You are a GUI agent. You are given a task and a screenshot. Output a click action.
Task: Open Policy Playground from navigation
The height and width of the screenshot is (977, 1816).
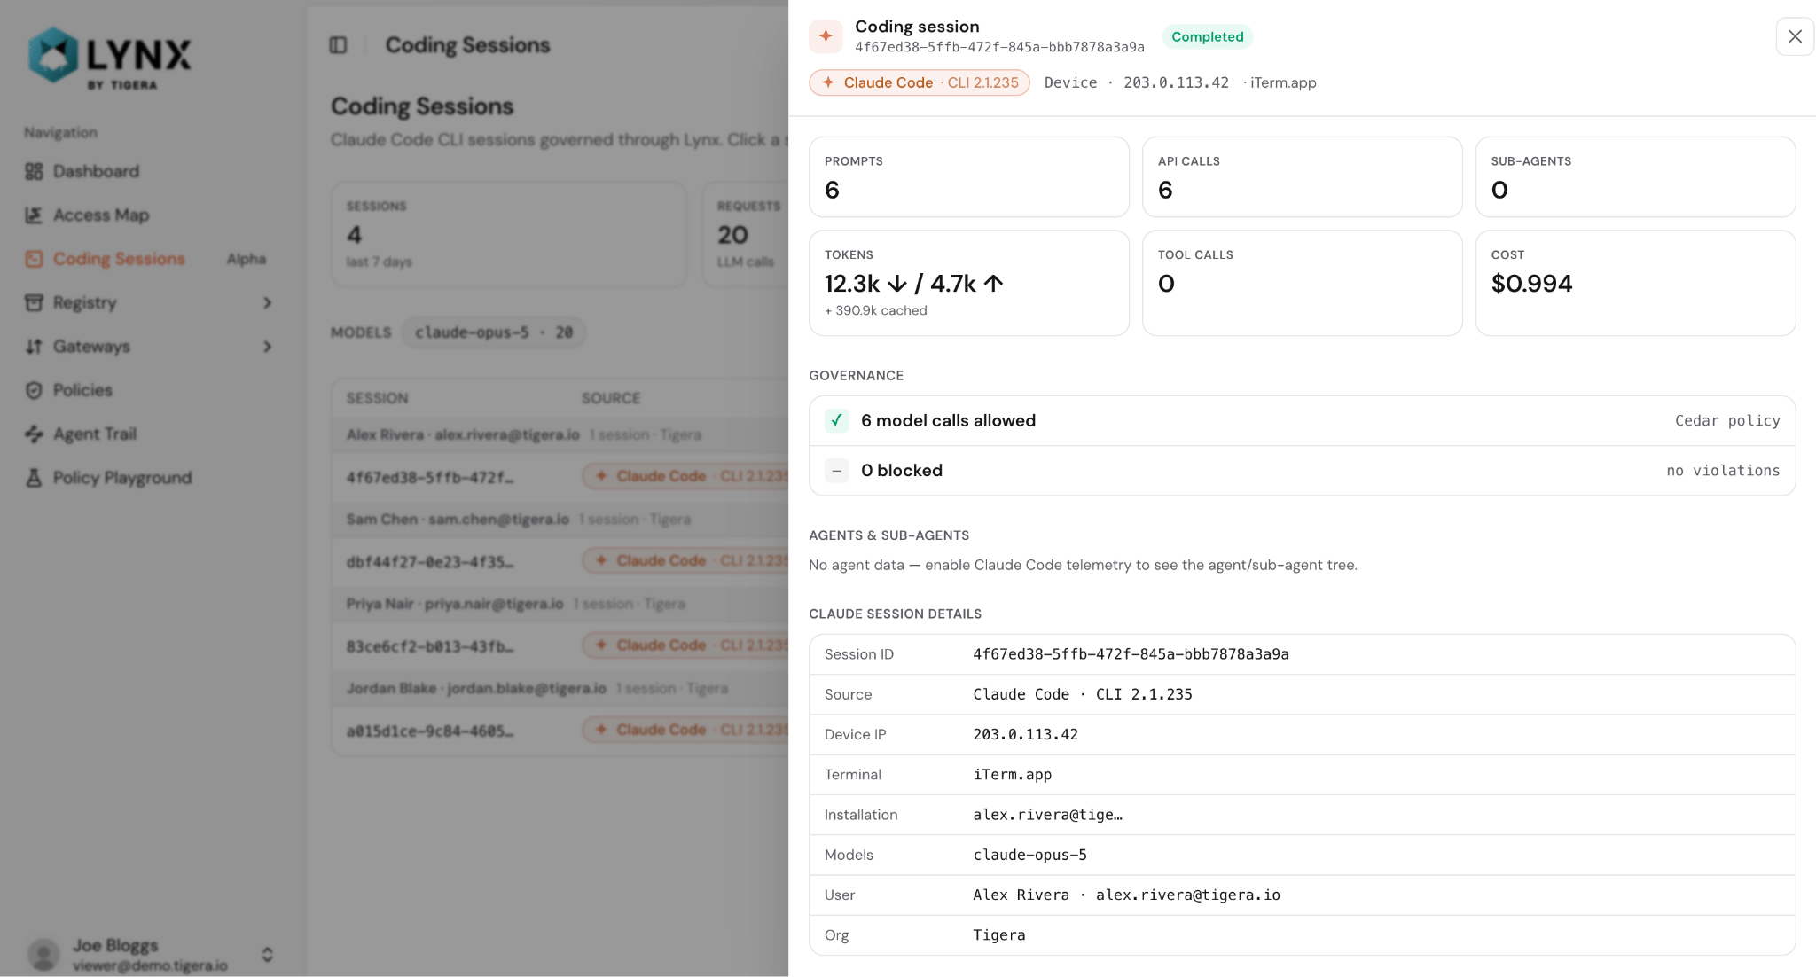[122, 477]
